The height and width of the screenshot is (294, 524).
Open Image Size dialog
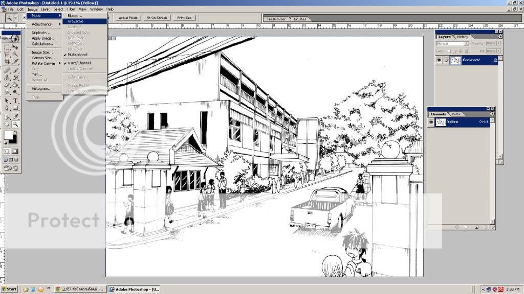point(45,53)
